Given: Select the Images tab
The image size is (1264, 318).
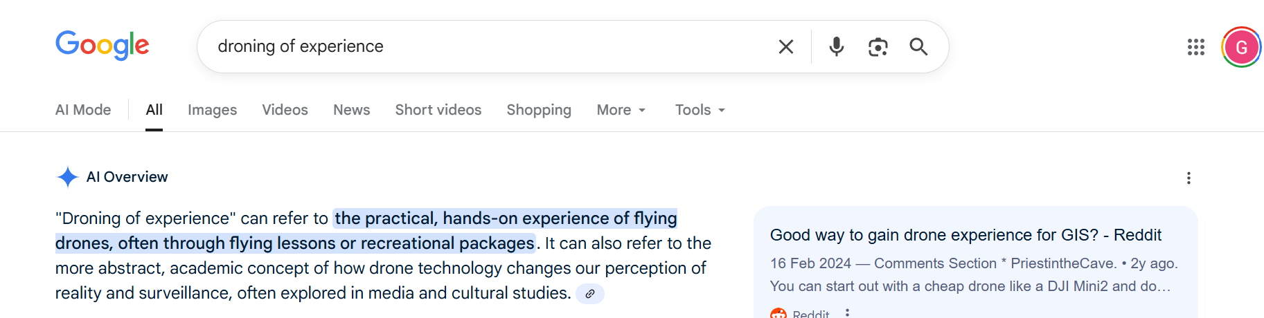Looking at the screenshot, I should [x=212, y=110].
